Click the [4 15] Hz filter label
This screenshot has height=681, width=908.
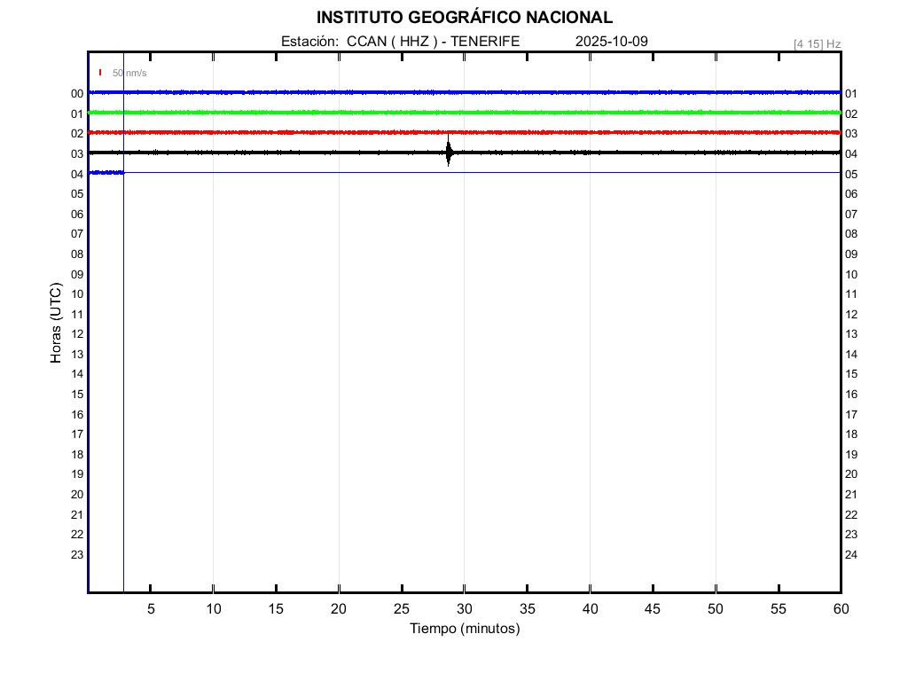click(817, 43)
